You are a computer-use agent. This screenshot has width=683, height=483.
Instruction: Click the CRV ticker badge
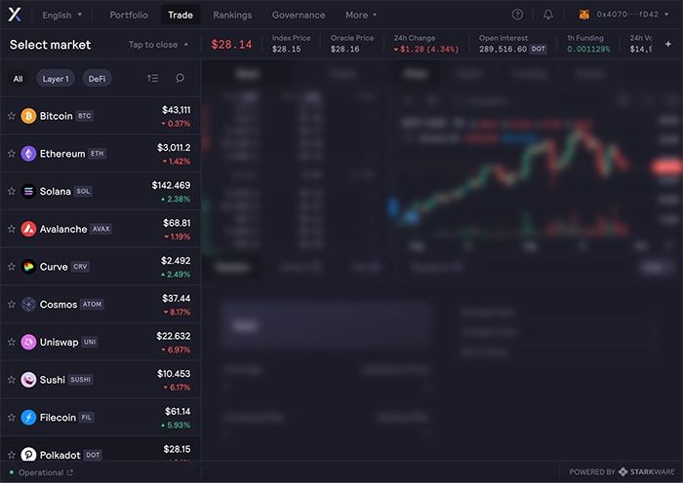(80, 267)
